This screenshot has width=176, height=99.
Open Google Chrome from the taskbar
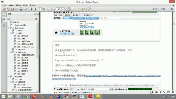[26, 97]
